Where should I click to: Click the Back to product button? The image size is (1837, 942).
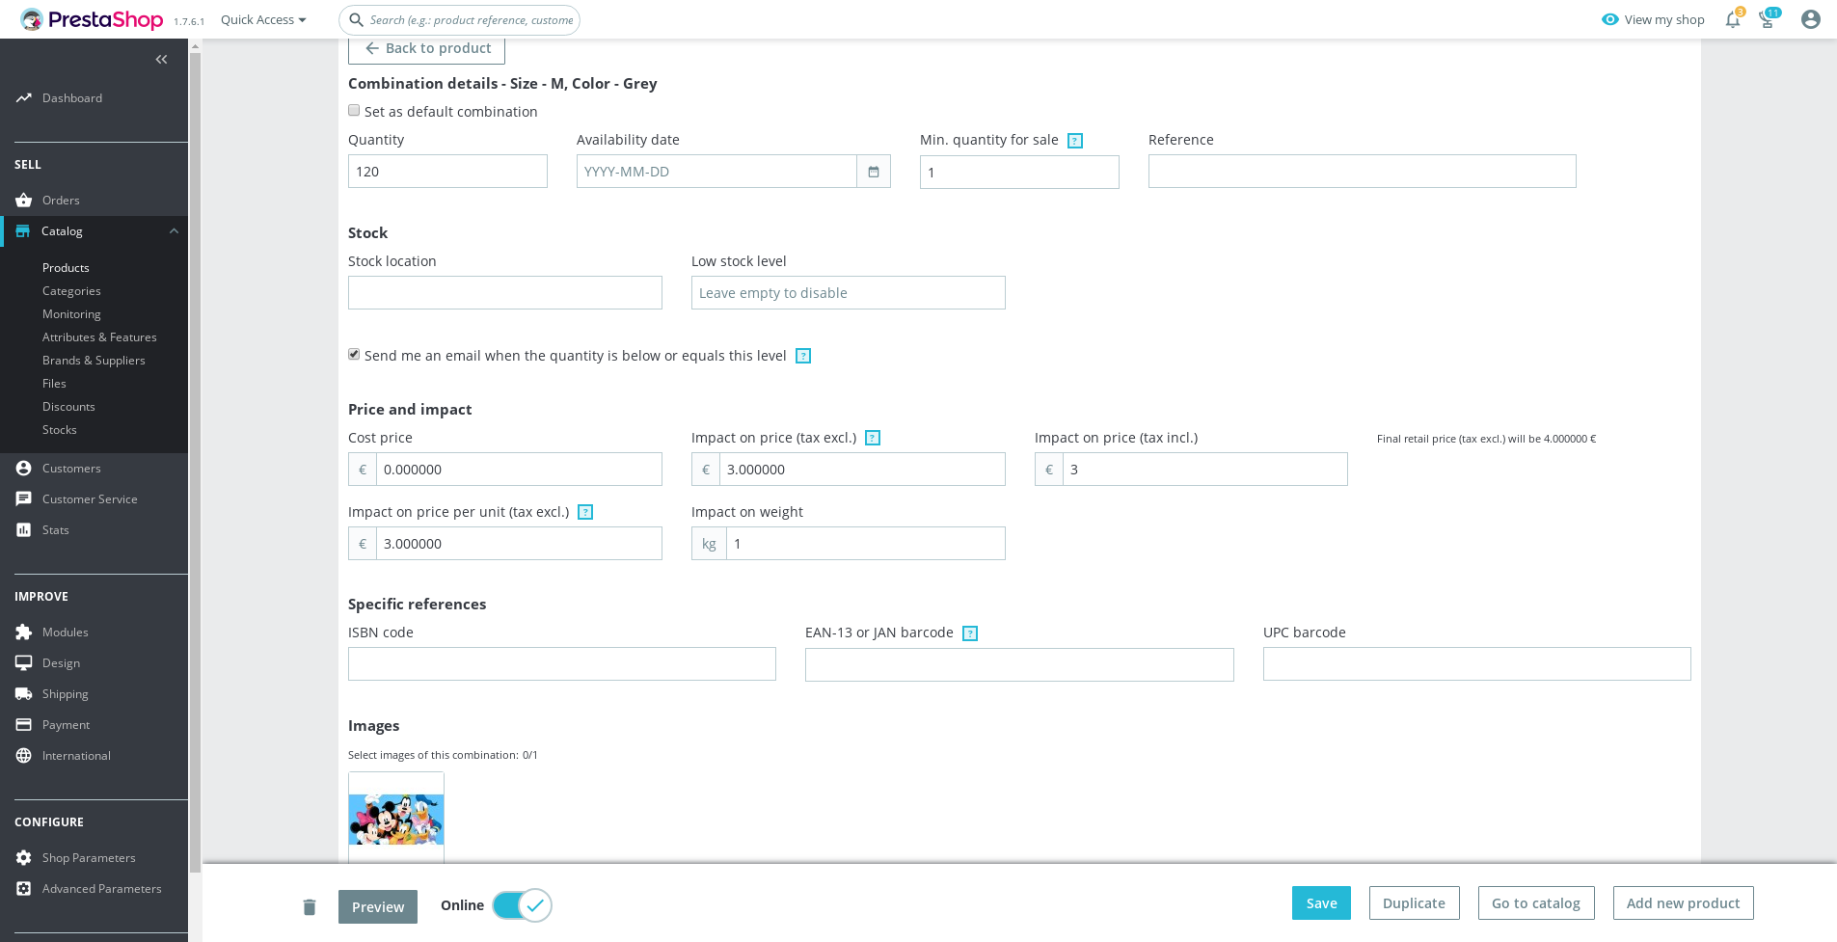pos(426,47)
